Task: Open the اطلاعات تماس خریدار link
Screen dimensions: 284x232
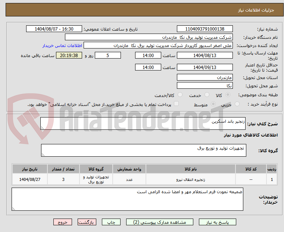Action: [62, 46]
